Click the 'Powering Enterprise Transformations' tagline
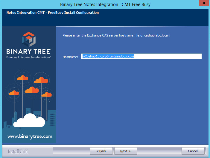 tap(28, 57)
